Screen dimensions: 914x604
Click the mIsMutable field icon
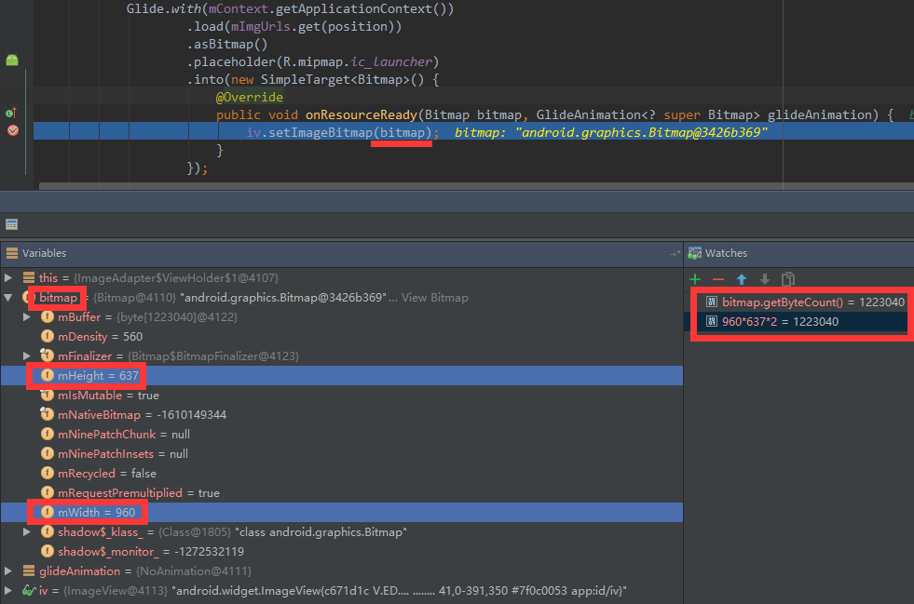coord(48,395)
